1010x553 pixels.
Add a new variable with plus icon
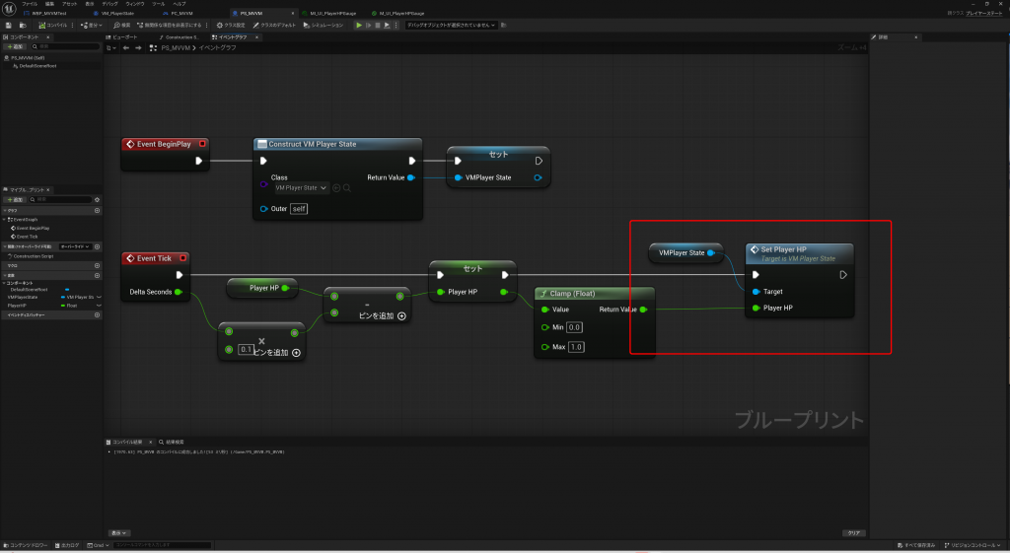pyautogui.click(x=97, y=274)
